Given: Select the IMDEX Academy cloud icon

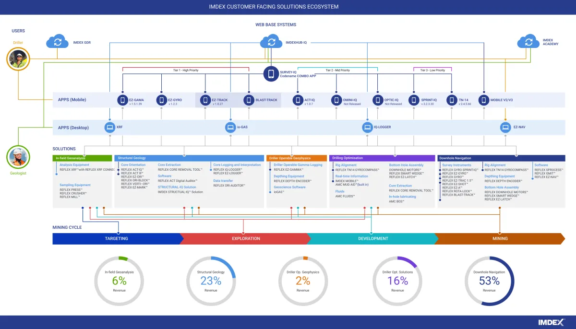Looking at the screenshot, I should (529, 42).
